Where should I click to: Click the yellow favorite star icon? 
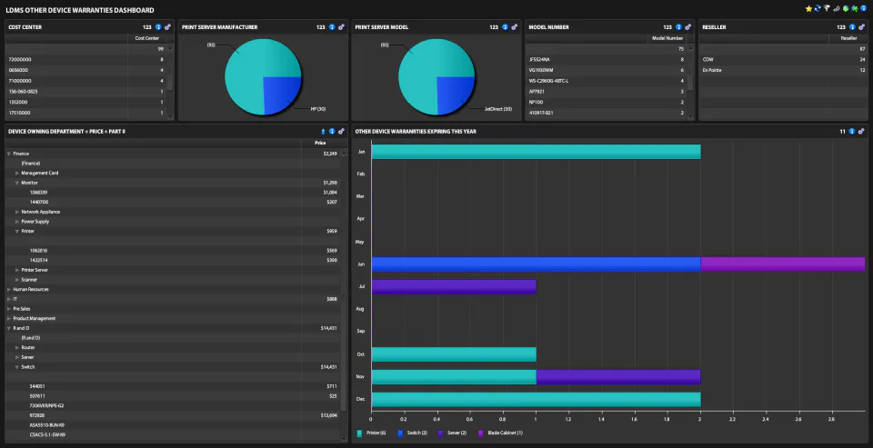pos(809,9)
